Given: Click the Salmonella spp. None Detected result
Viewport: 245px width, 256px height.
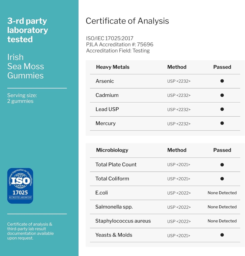Looking at the screenshot, I should click(x=222, y=207).
